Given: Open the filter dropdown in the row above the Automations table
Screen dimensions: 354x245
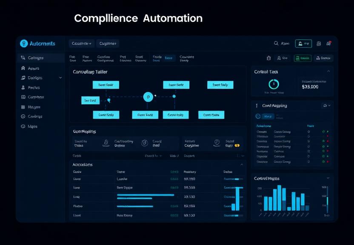Looking at the screenshot, I should coord(153,156).
